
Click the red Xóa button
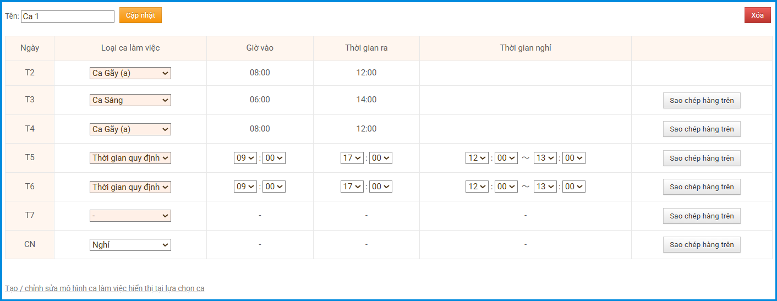pyautogui.click(x=757, y=15)
